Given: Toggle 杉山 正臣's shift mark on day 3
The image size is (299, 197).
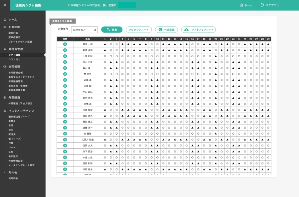Looking at the screenshot, I should (x=117, y=62).
